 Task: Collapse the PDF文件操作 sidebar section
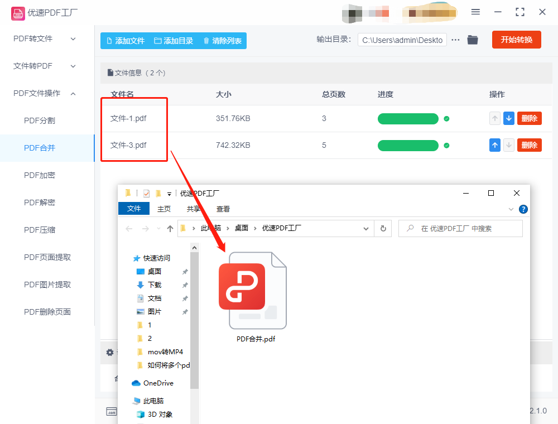73,94
